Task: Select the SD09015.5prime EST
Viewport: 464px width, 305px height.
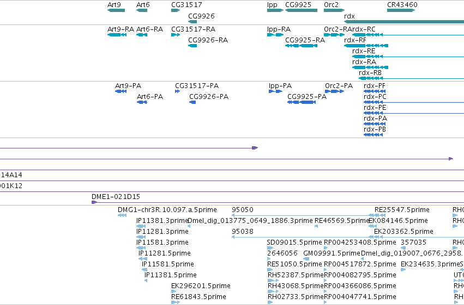Action: (x=270, y=248)
